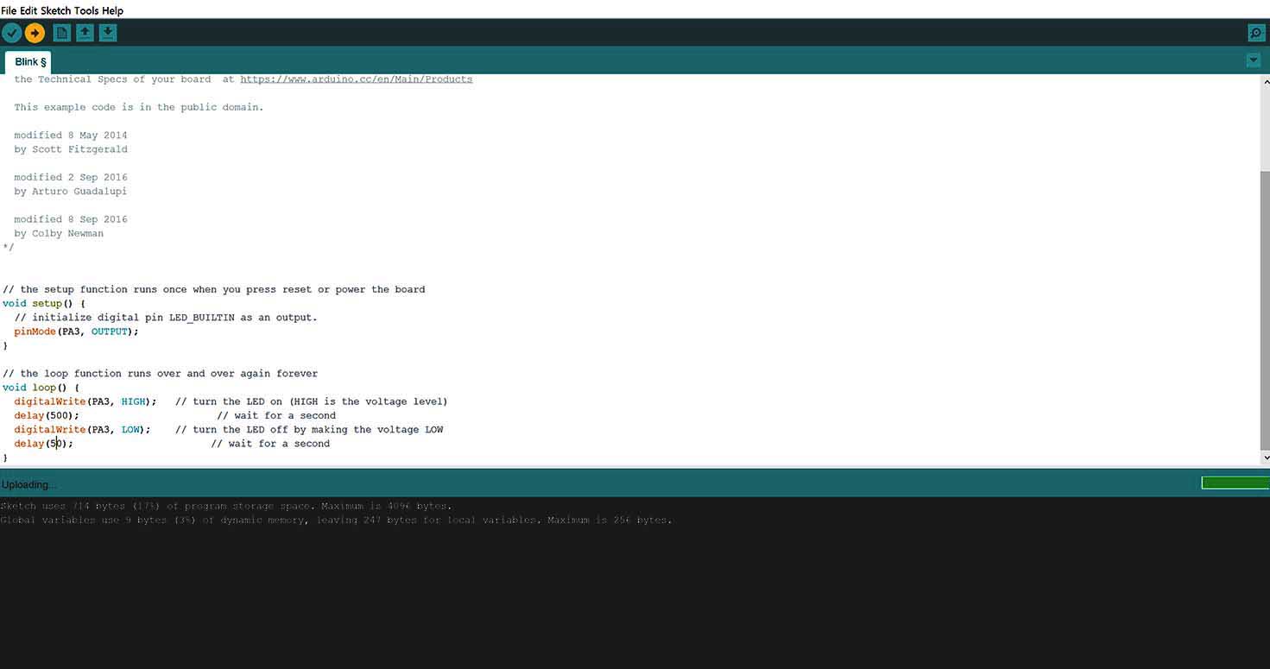Screen dimensions: 1270x669
Task: Open the Tools menu
Action: click(x=86, y=10)
